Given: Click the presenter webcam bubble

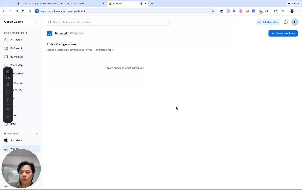Looking at the screenshot, I should [x=21, y=169].
